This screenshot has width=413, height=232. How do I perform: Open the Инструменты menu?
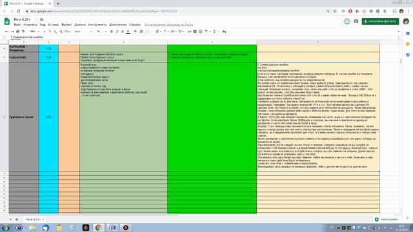click(97, 24)
